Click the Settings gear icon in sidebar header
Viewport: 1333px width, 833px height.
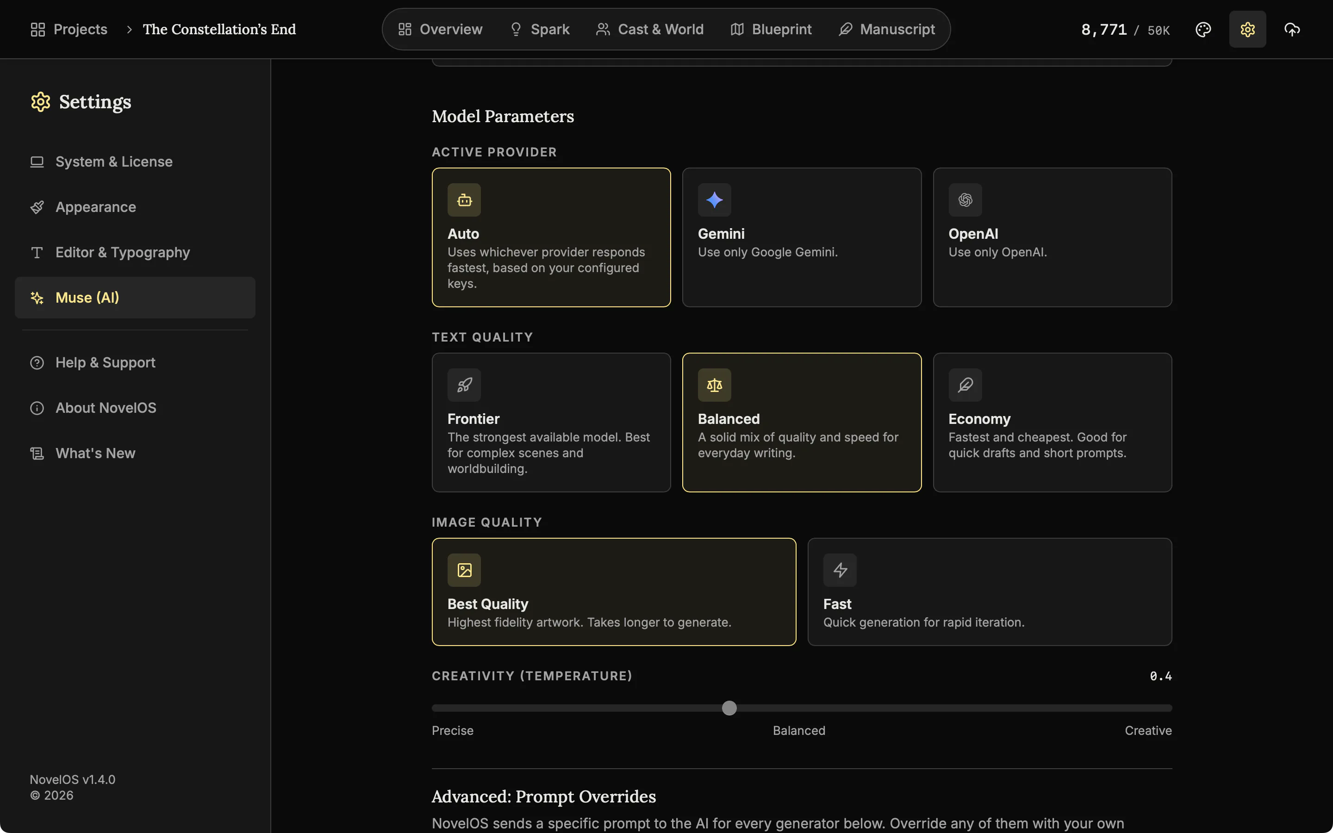point(40,102)
